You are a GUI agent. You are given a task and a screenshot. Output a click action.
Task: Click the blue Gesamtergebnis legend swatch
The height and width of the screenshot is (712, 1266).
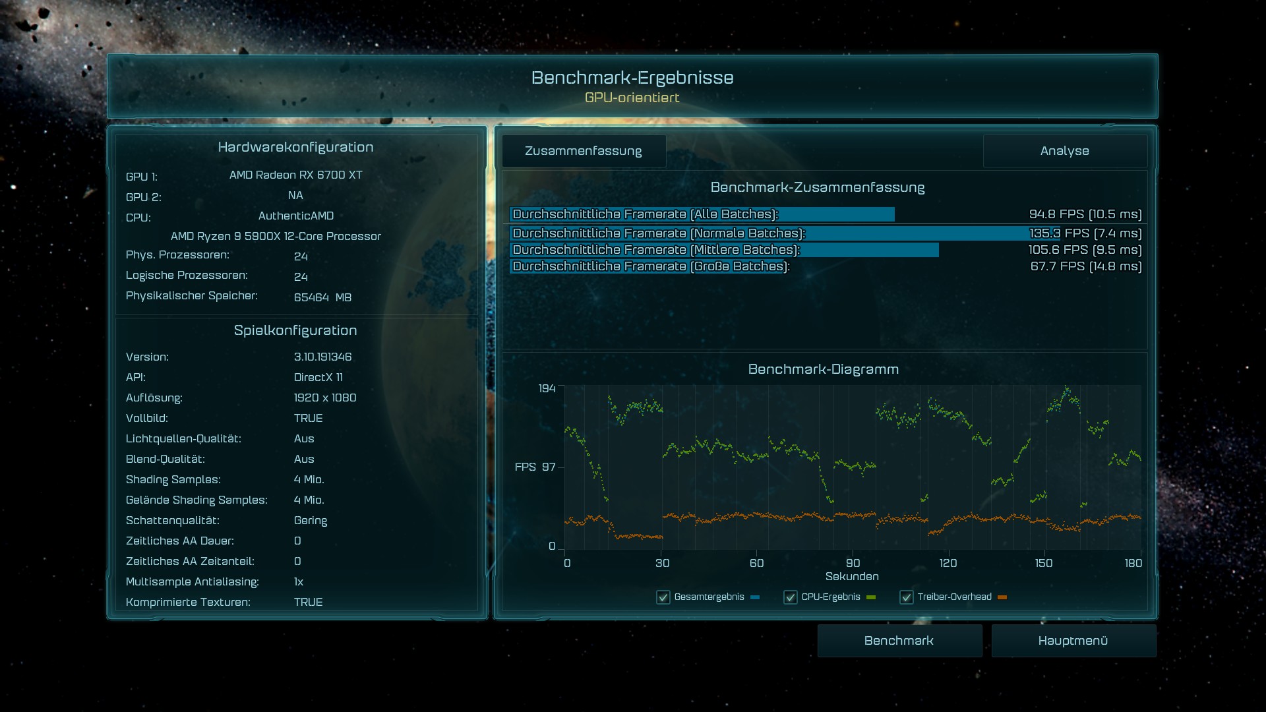tap(755, 597)
